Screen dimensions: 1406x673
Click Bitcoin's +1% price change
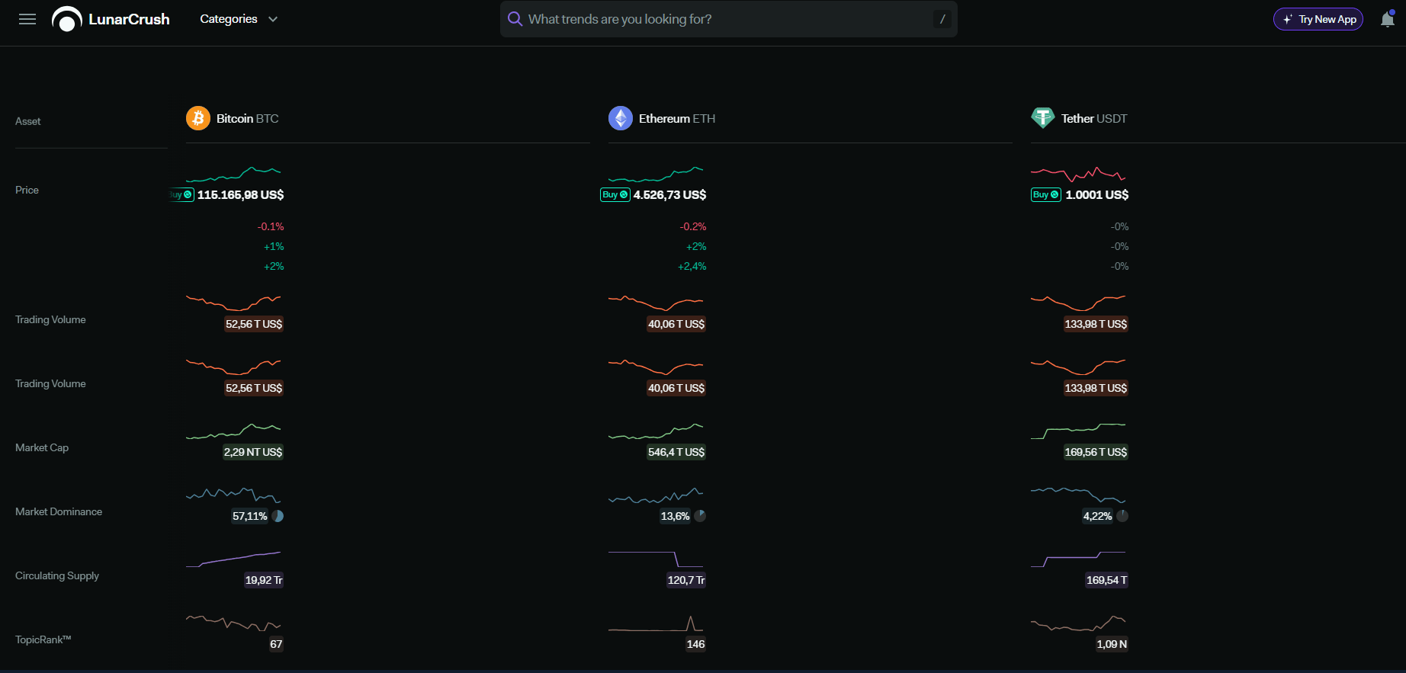coord(274,246)
